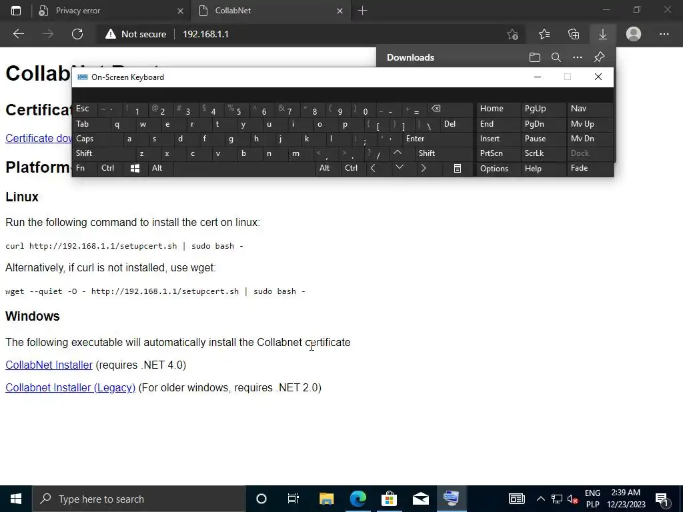Image resolution: width=683 pixels, height=512 pixels.
Task: Open downloads folder icon in Downloads panel
Action: click(534, 57)
